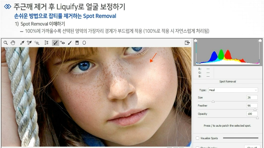Select the Zoom tool magnifier icon
264x148 pixels.
tap(6, 43)
